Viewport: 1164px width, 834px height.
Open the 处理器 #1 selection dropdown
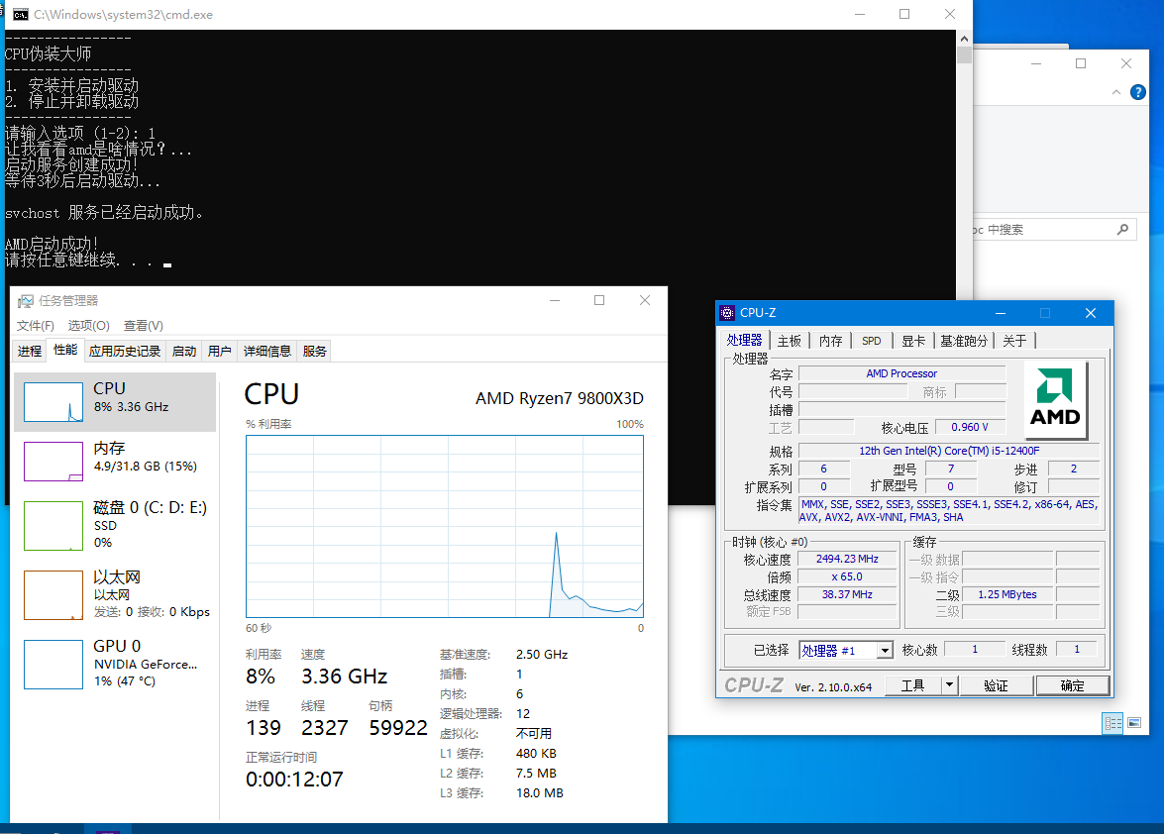pyautogui.click(x=846, y=651)
